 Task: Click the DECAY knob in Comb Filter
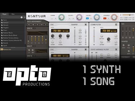coord(109,39)
